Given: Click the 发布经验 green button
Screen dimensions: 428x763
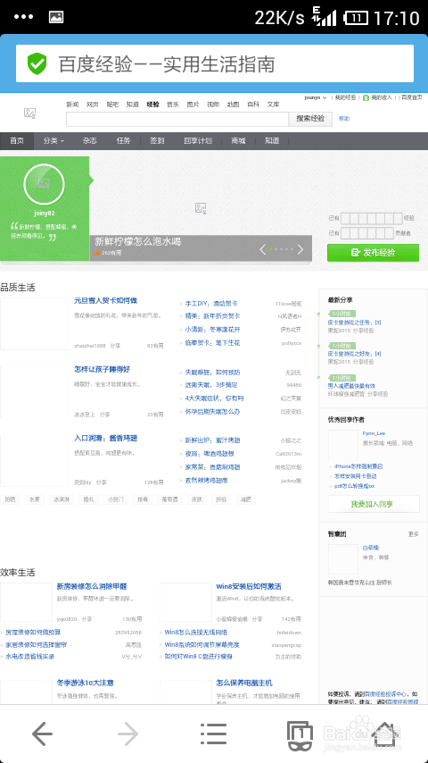Looking at the screenshot, I should pos(373,253).
